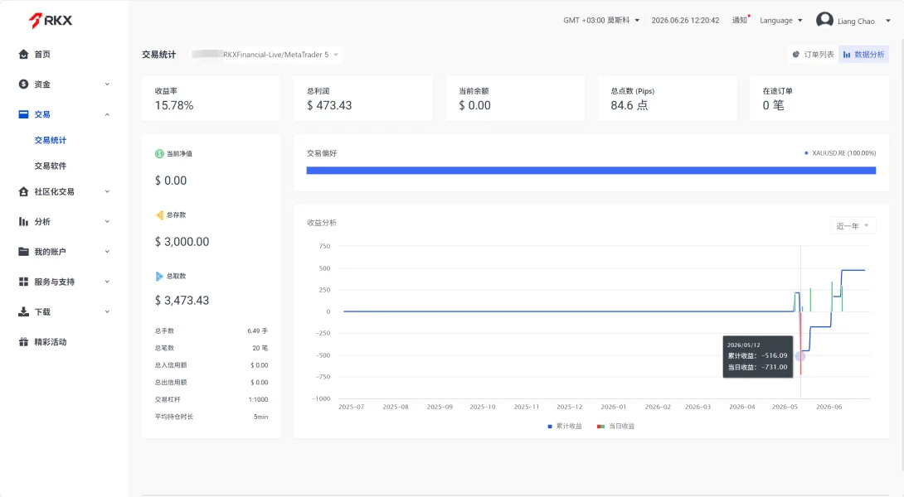Image resolution: width=904 pixels, height=497 pixels.
Task: Select 交易软件 in the sidebar
Action: [x=50, y=166]
